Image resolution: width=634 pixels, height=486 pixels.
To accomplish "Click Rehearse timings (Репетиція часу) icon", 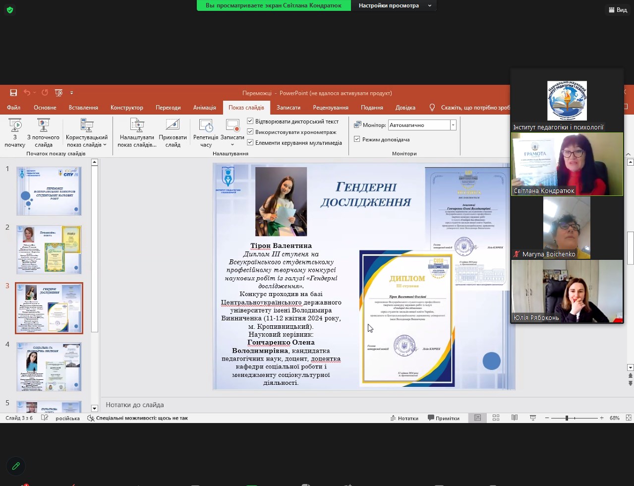I will point(206,125).
